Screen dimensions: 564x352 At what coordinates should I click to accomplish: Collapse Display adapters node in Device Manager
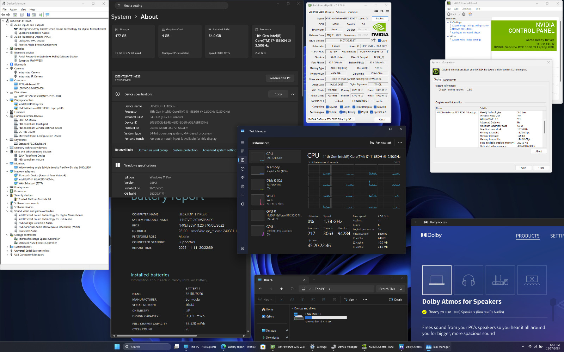[x=7, y=100]
